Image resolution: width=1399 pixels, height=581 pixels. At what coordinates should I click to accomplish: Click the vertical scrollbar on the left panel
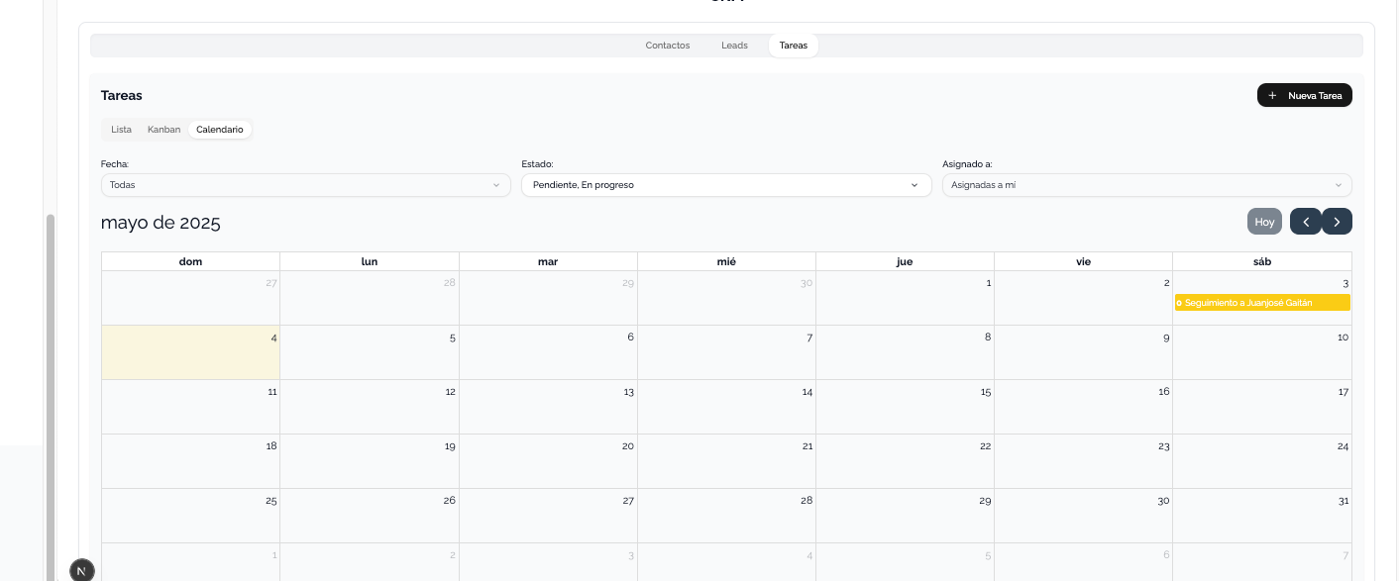[x=51, y=396]
